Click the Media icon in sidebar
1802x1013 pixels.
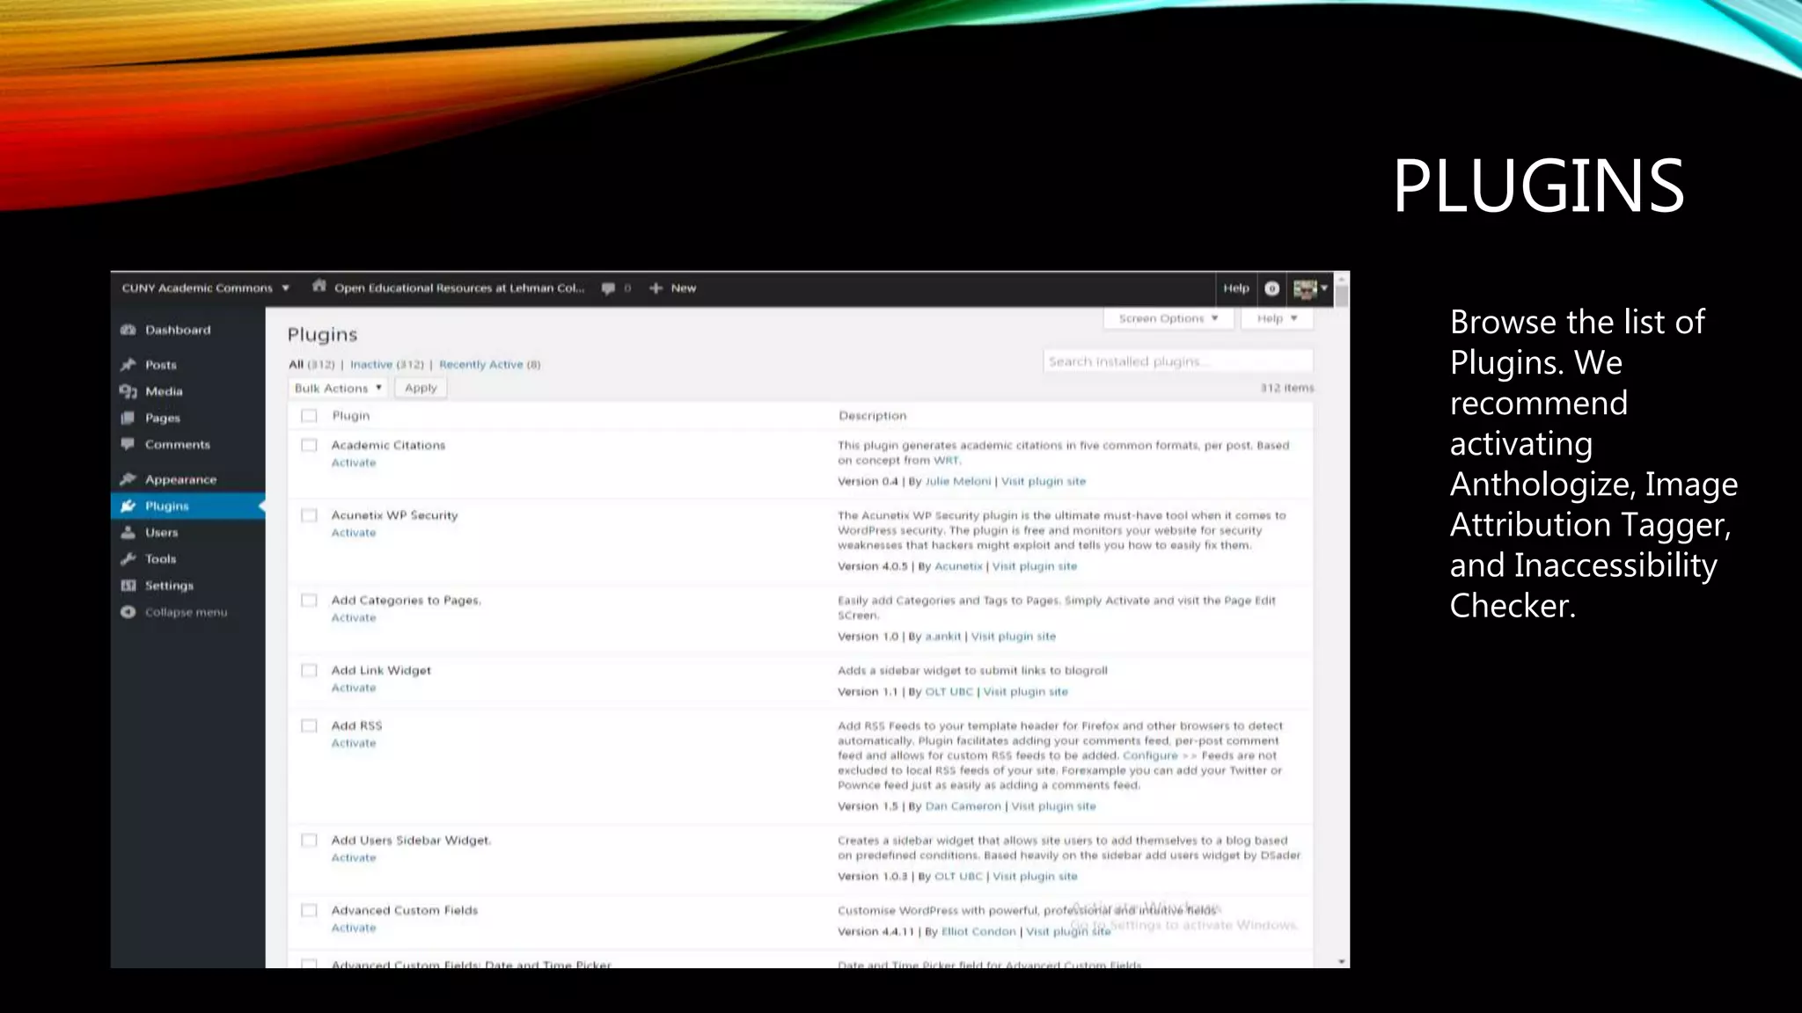coord(128,391)
